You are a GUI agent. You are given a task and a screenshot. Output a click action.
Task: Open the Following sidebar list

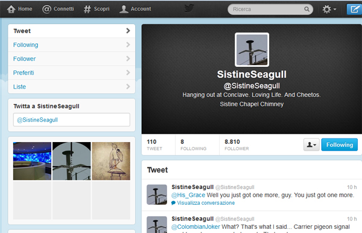pos(72,45)
